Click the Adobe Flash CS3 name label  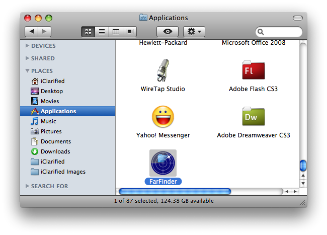253,89
